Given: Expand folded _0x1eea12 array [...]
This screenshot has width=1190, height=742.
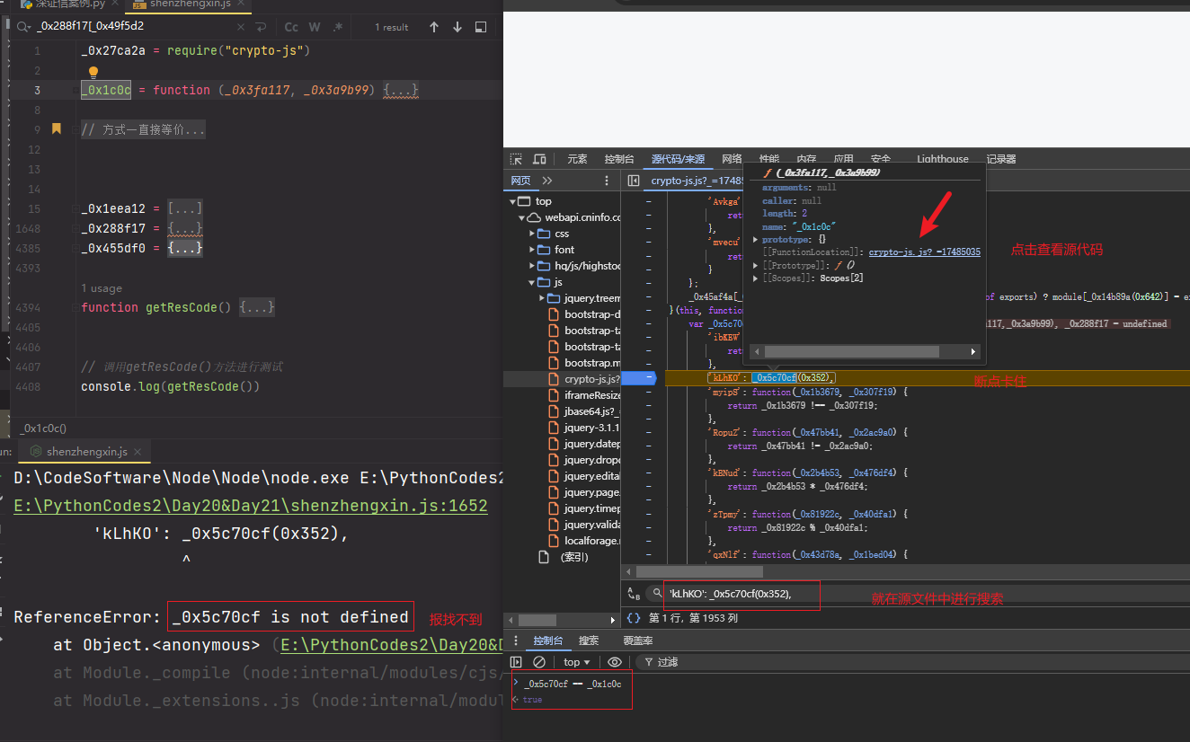Looking at the screenshot, I should click(x=185, y=208).
